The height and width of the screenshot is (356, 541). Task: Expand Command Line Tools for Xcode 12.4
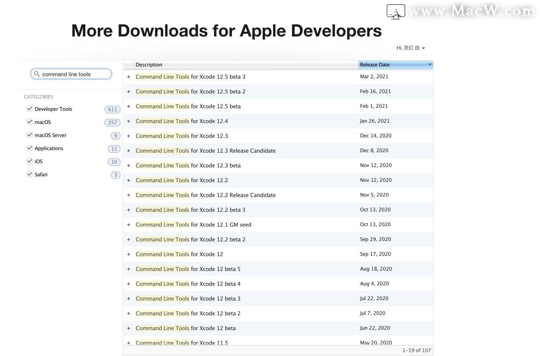pos(128,121)
